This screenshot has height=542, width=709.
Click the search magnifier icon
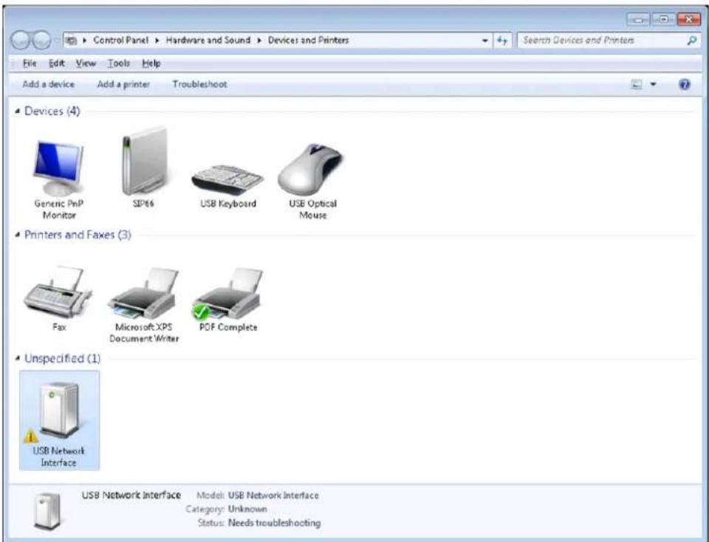tap(691, 40)
